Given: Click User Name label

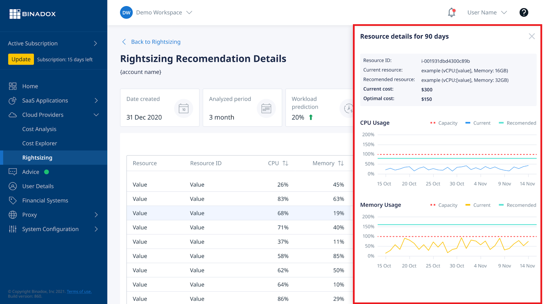Looking at the screenshot, I should (482, 13).
